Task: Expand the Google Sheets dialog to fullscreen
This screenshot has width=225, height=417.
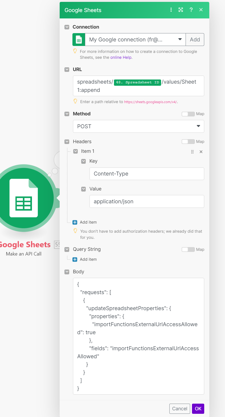Action: (x=181, y=10)
